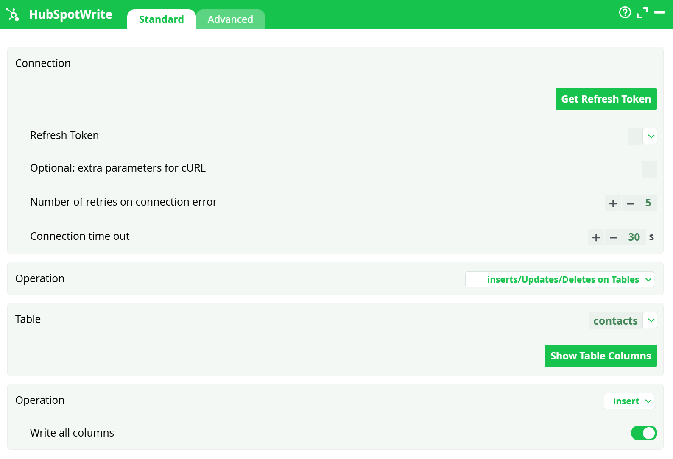Click the 'Optional: extra parameters for cURL' label
This screenshot has width=673, height=459.
[118, 168]
